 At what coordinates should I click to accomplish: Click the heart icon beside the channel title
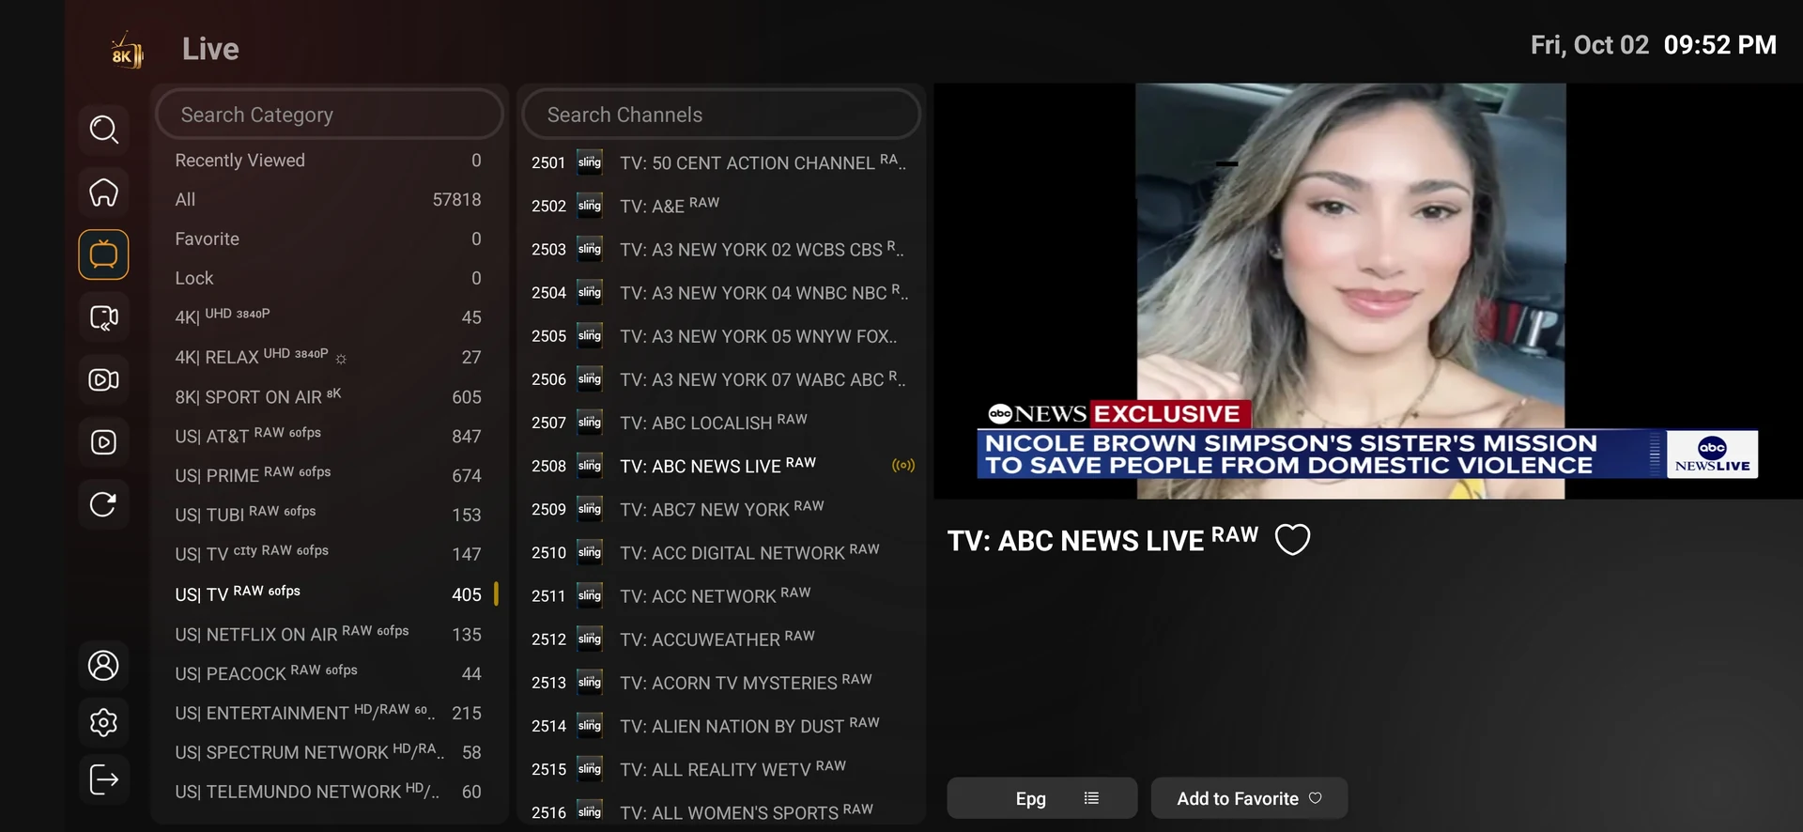tap(1292, 539)
